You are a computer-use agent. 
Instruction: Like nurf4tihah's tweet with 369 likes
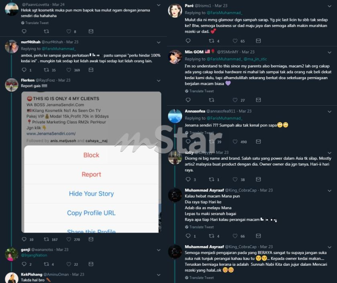point(69,70)
